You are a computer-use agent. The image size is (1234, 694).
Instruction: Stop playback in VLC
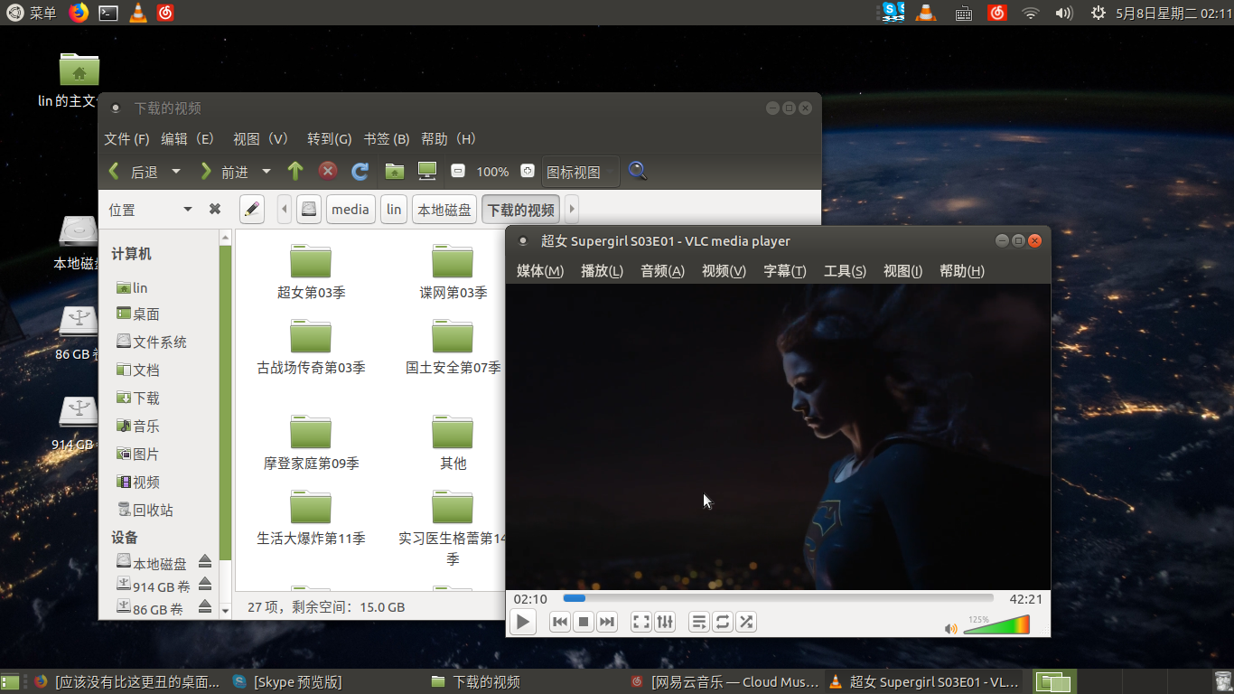584,622
